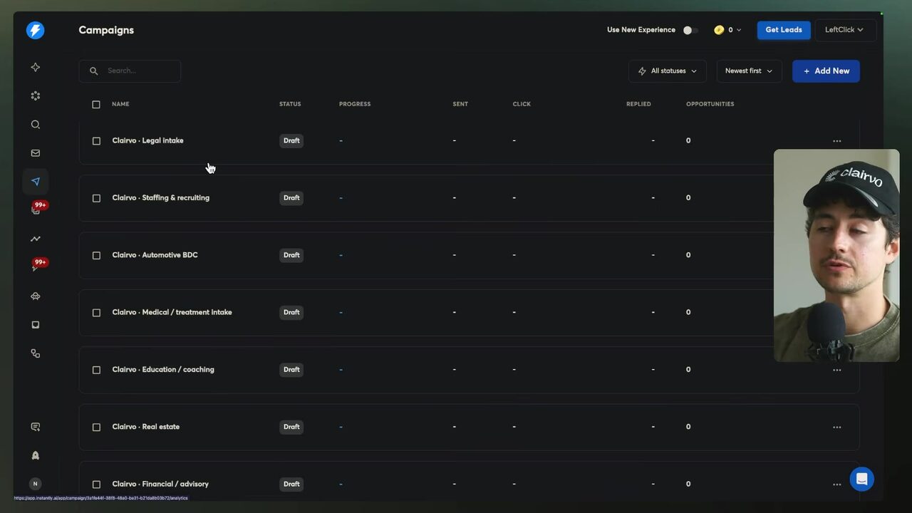The image size is (912, 513).
Task: Open the envelope email accounts sidebar icon
Action: (x=35, y=153)
